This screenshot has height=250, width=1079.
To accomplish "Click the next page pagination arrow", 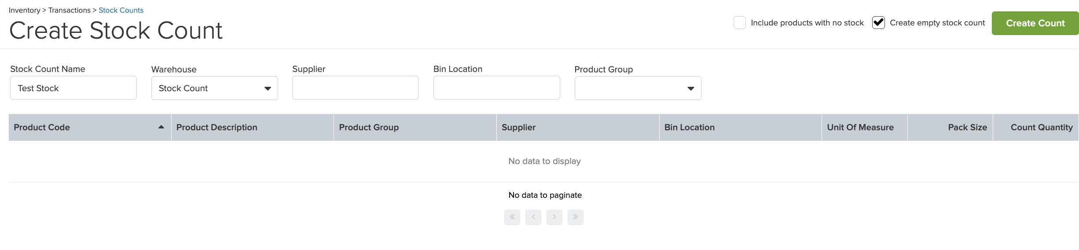I will tap(554, 217).
